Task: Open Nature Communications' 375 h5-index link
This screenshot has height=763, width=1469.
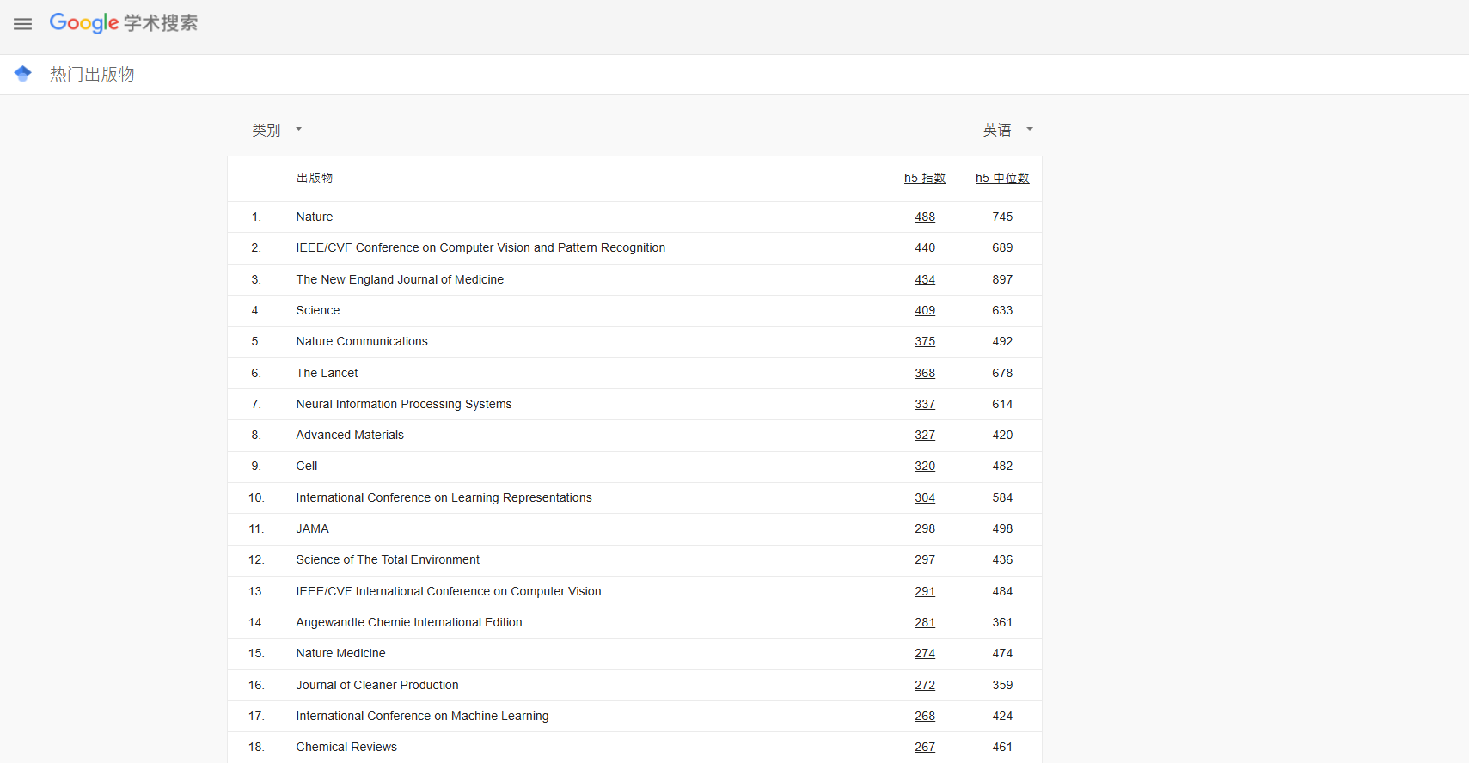Action: (x=925, y=341)
